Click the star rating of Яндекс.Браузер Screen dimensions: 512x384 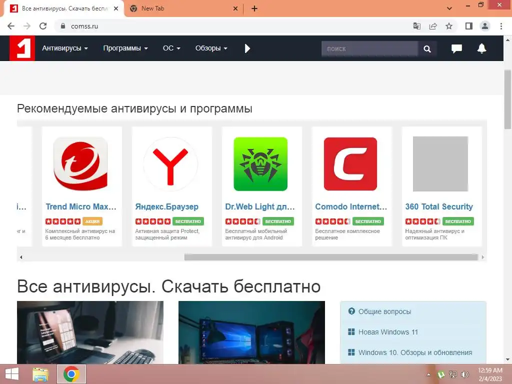click(x=153, y=221)
